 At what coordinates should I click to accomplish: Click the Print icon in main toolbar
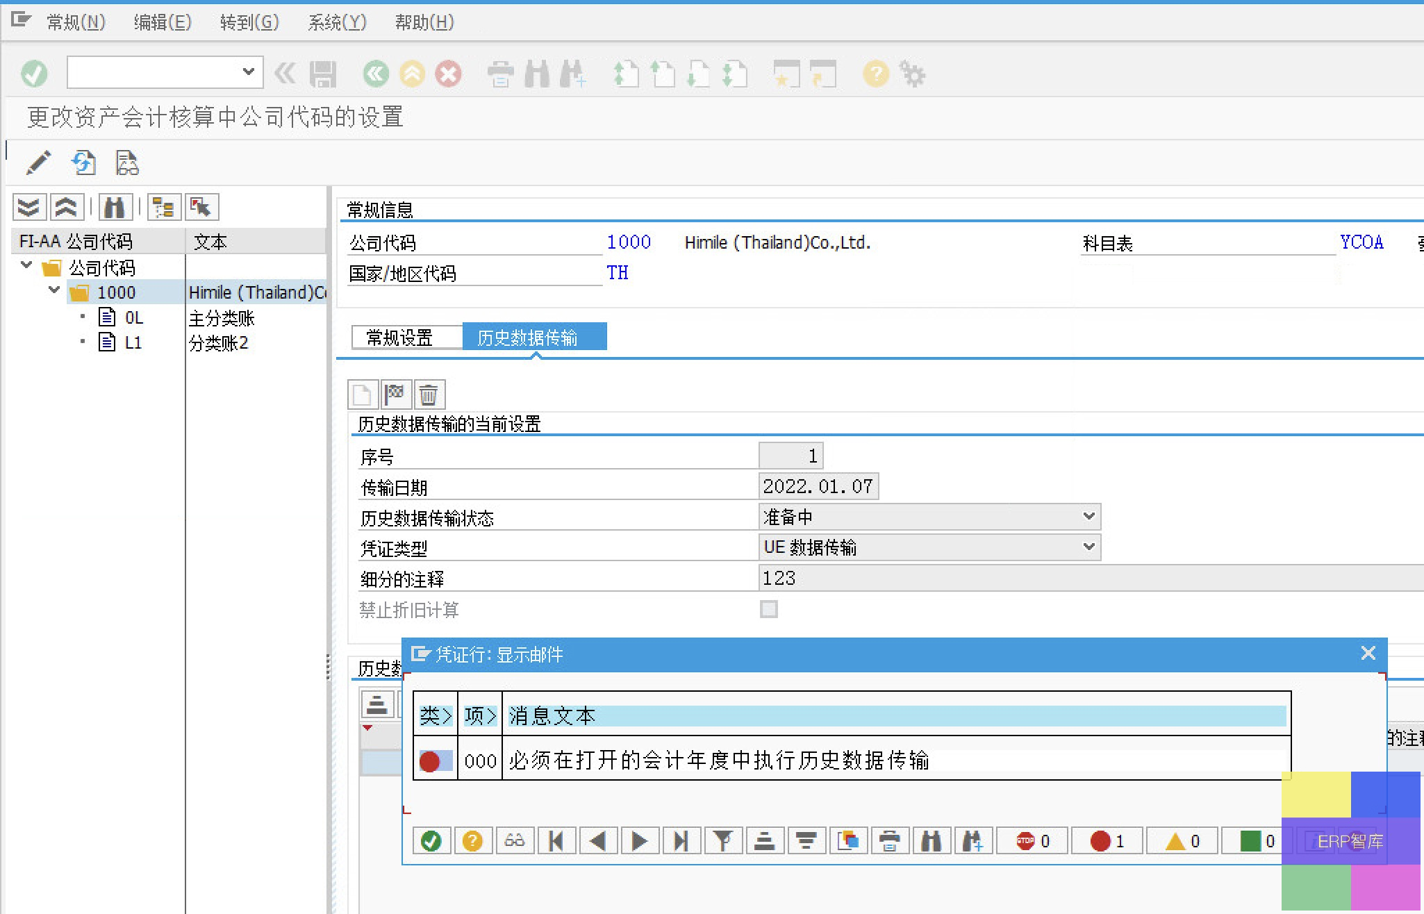pos(500,74)
